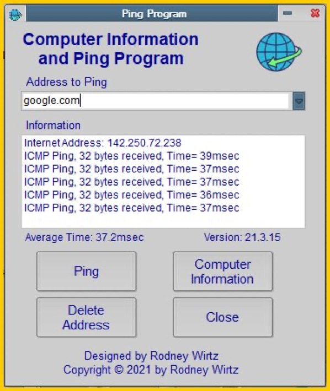Screen dimensions: 330x391
Task: Click the Ping Program title bar text
Action: tap(154, 14)
